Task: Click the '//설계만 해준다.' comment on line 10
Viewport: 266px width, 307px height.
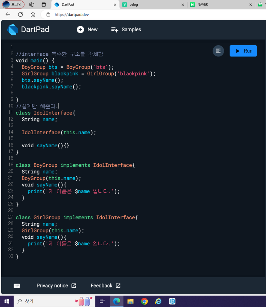Action: coord(37,106)
